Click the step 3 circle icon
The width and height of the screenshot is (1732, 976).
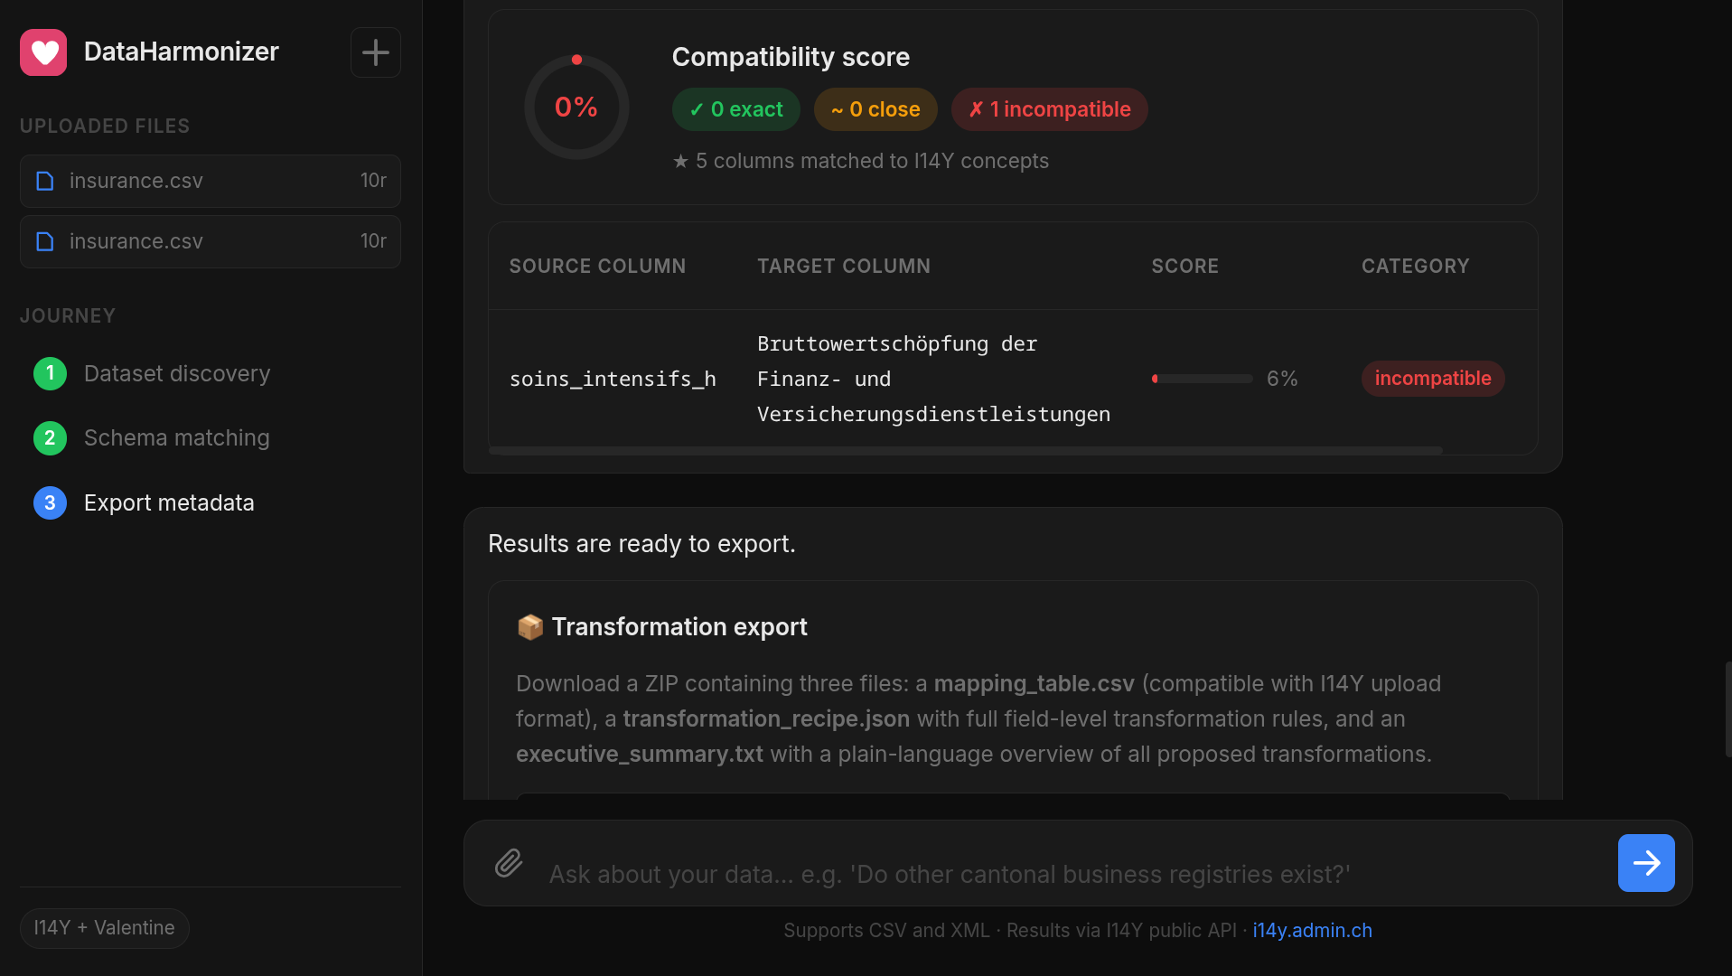[50, 503]
